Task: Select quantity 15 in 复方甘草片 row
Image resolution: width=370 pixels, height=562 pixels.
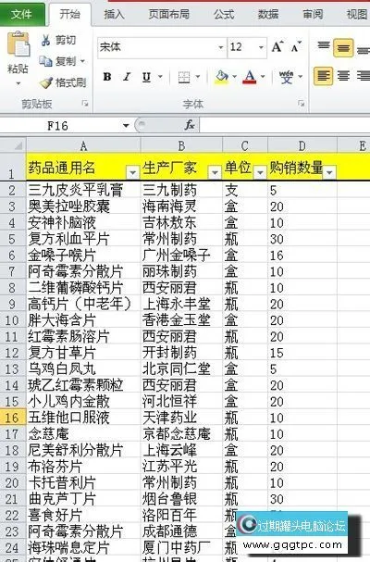Action: (x=302, y=353)
